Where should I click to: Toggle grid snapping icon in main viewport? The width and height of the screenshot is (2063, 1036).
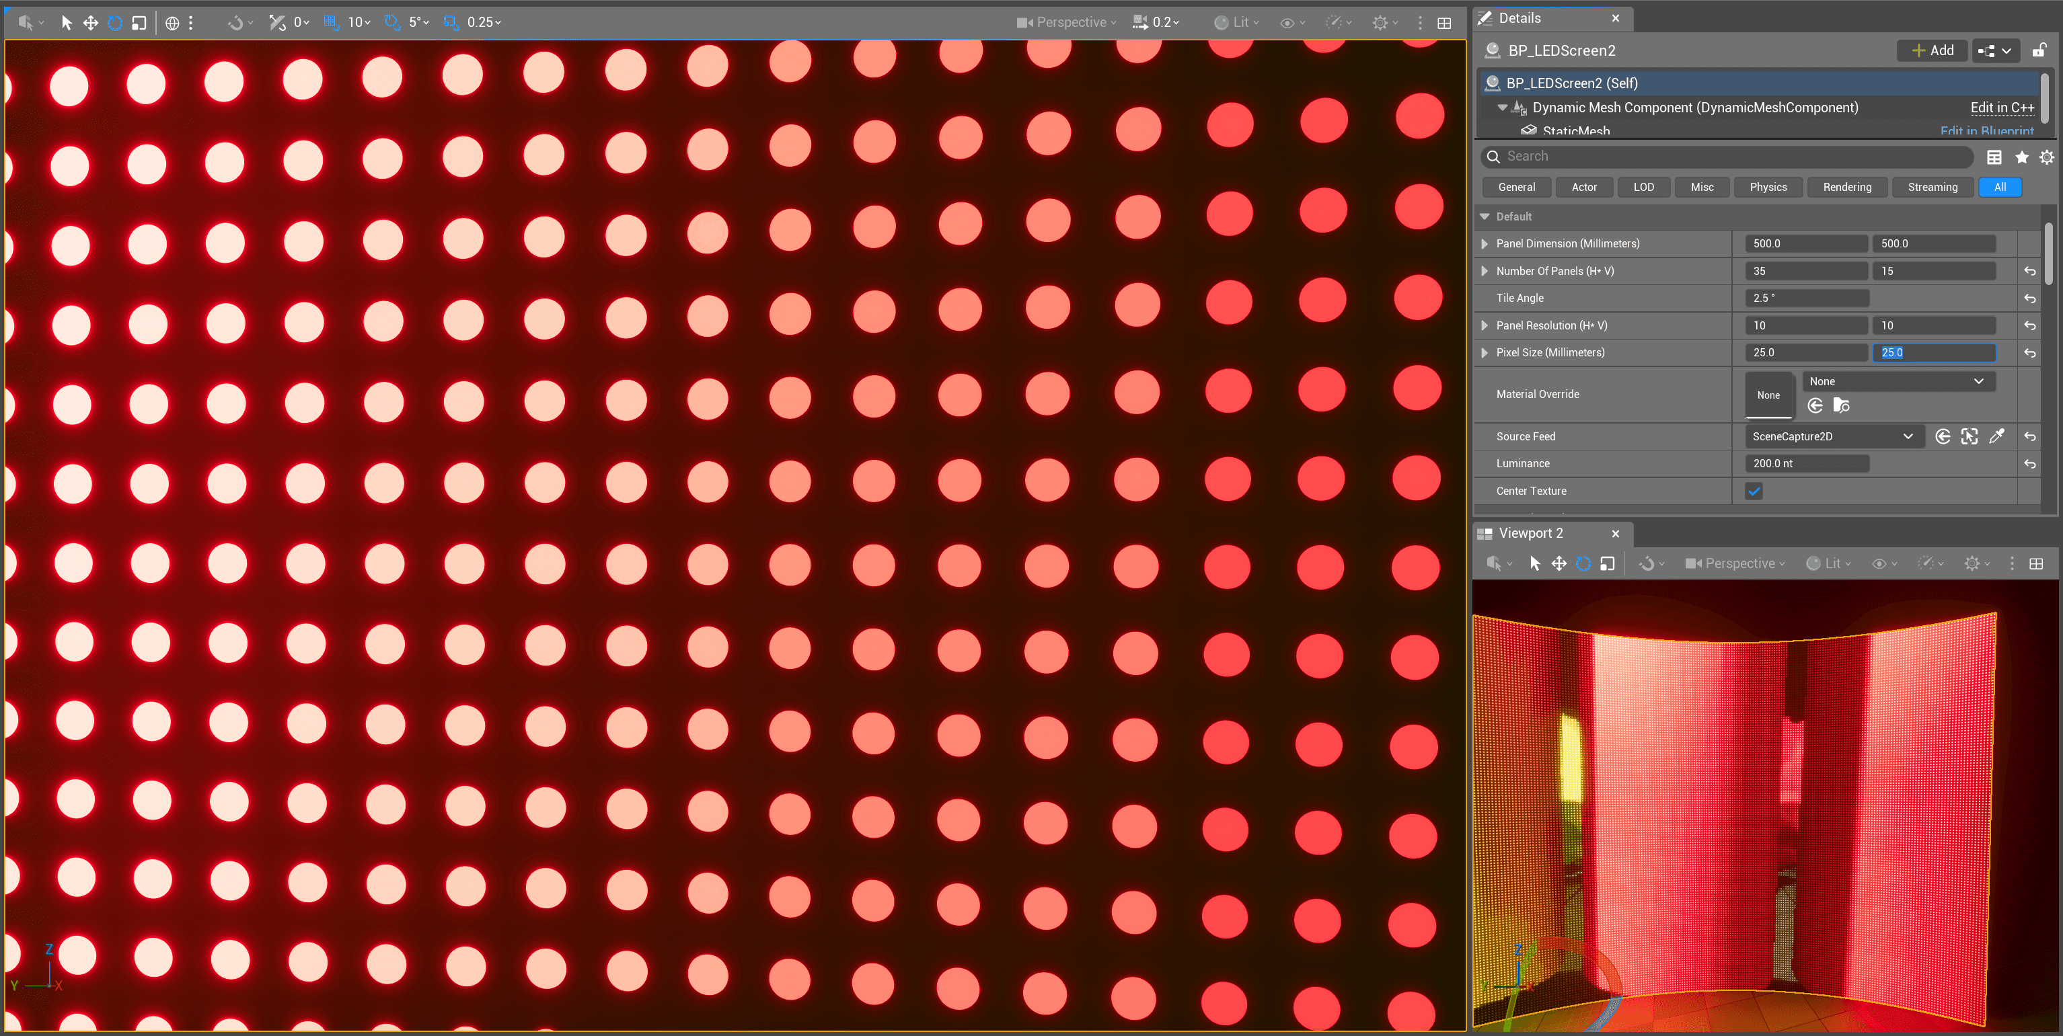pos(331,22)
